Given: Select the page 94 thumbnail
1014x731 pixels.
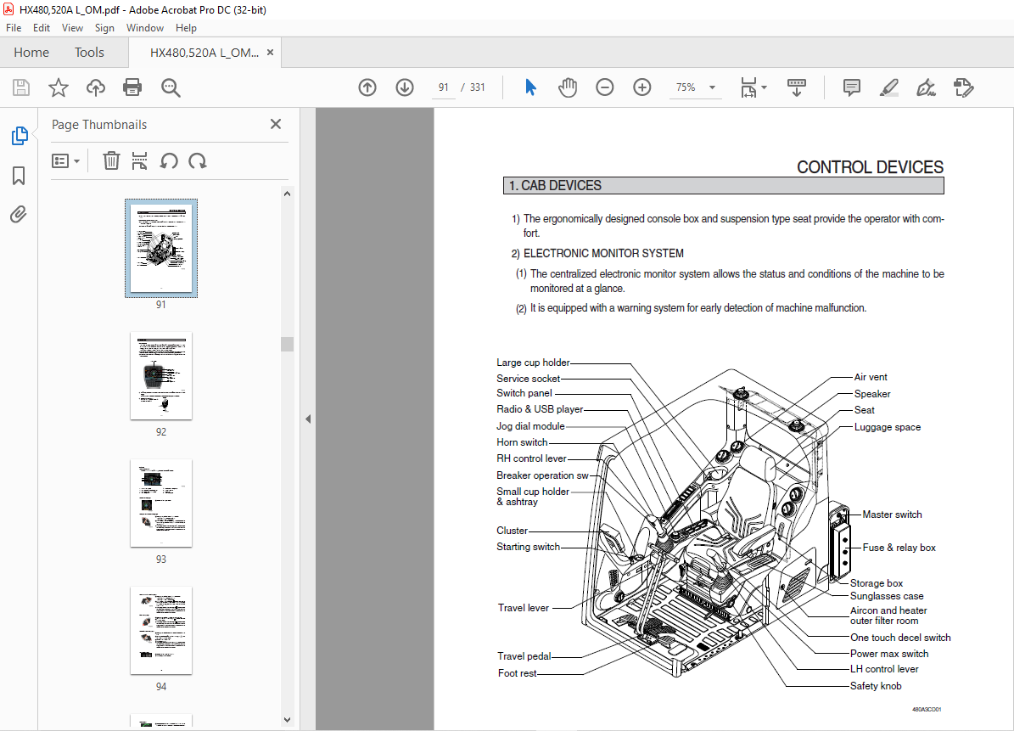Looking at the screenshot, I should (x=161, y=631).
